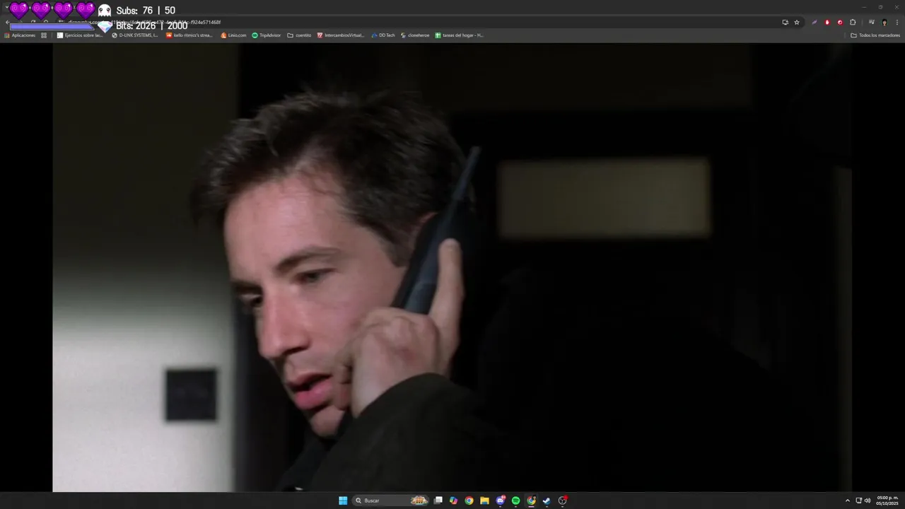Open the TripAdvisor bookmark
905x509 pixels.
pyautogui.click(x=267, y=35)
